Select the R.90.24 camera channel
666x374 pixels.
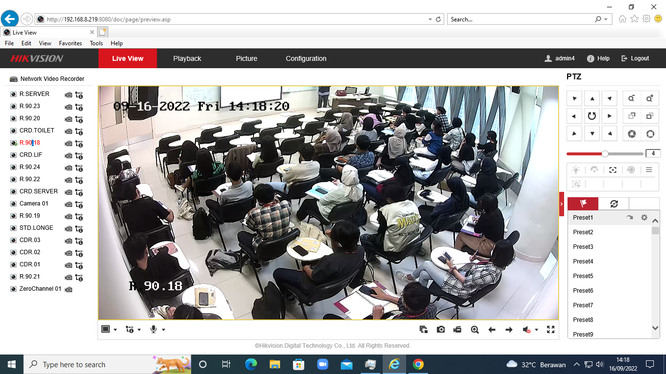point(30,167)
